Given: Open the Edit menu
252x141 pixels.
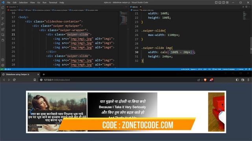Looking at the screenshot, I should coord(15,3).
